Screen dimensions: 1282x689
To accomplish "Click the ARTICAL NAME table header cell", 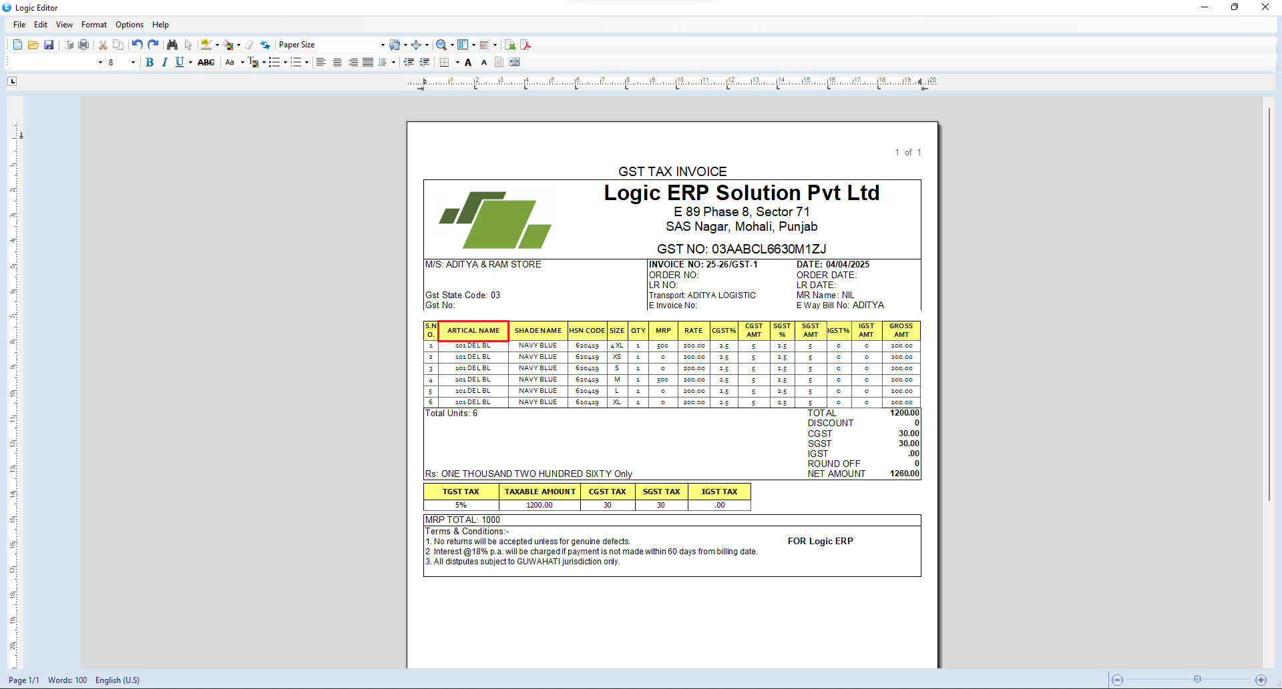I will pyautogui.click(x=473, y=331).
